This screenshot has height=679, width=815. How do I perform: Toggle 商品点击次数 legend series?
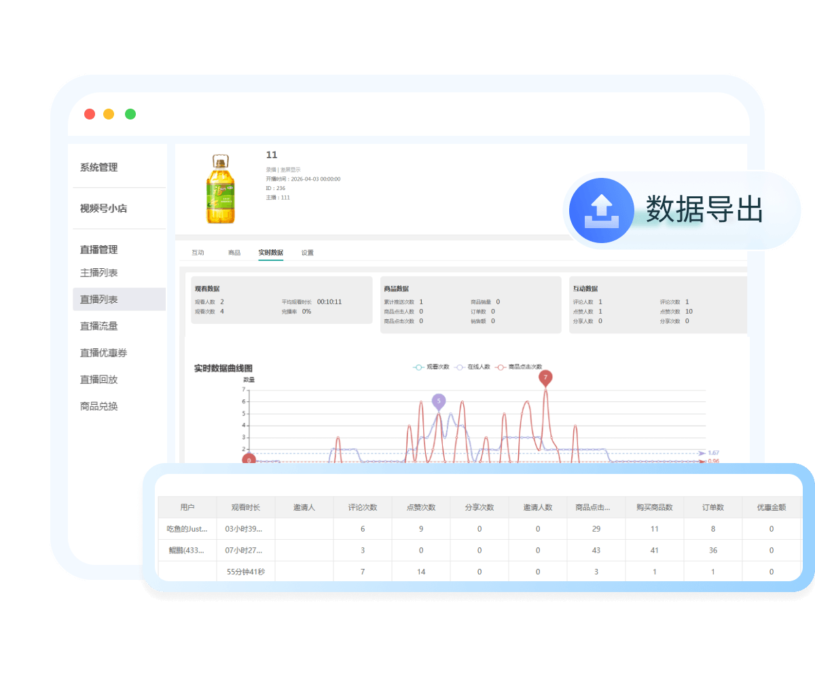click(519, 367)
